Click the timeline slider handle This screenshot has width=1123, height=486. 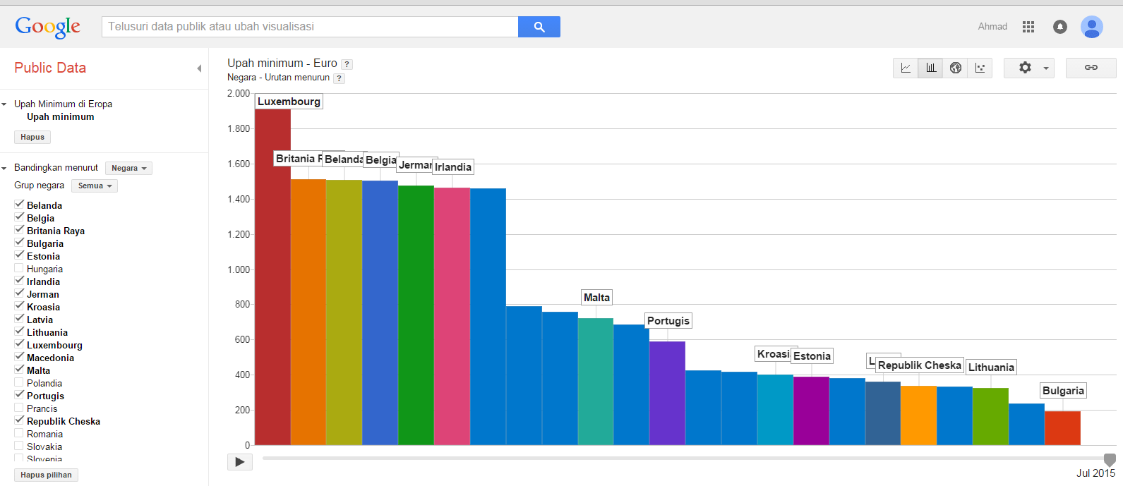[1110, 460]
